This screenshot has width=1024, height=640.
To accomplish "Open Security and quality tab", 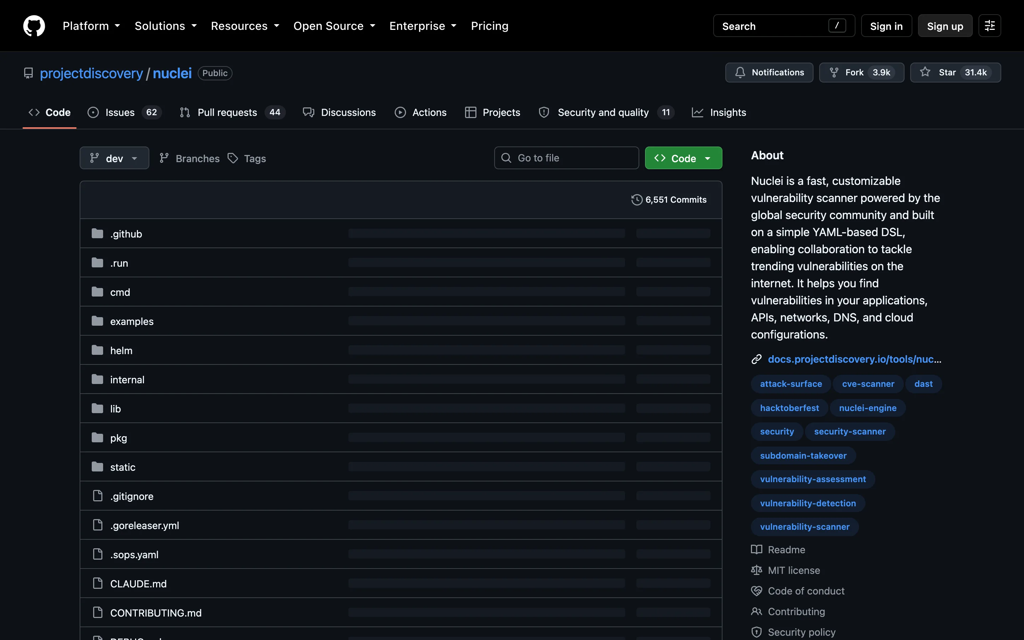I will (606, 112).
